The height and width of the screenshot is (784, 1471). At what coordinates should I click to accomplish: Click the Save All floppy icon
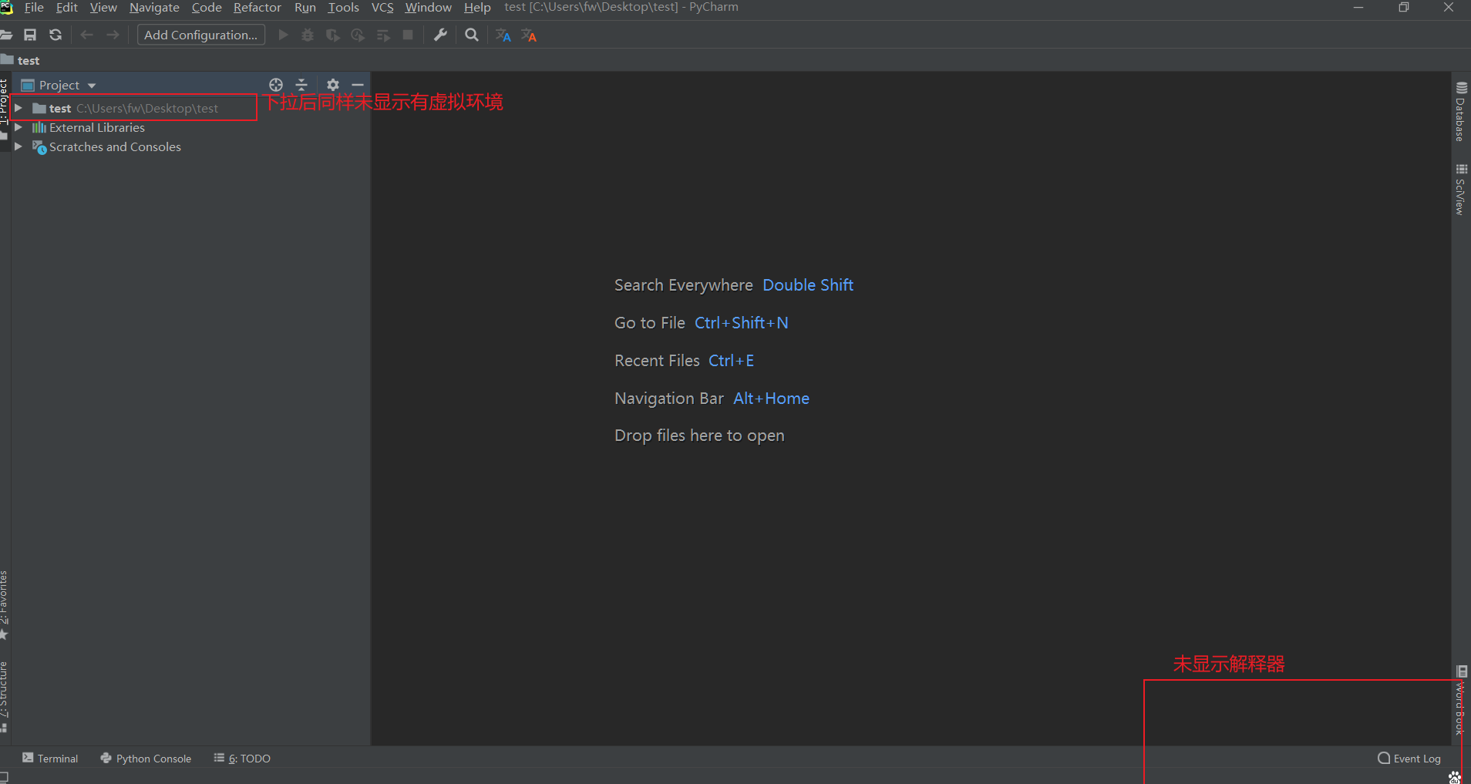point(30,35)
